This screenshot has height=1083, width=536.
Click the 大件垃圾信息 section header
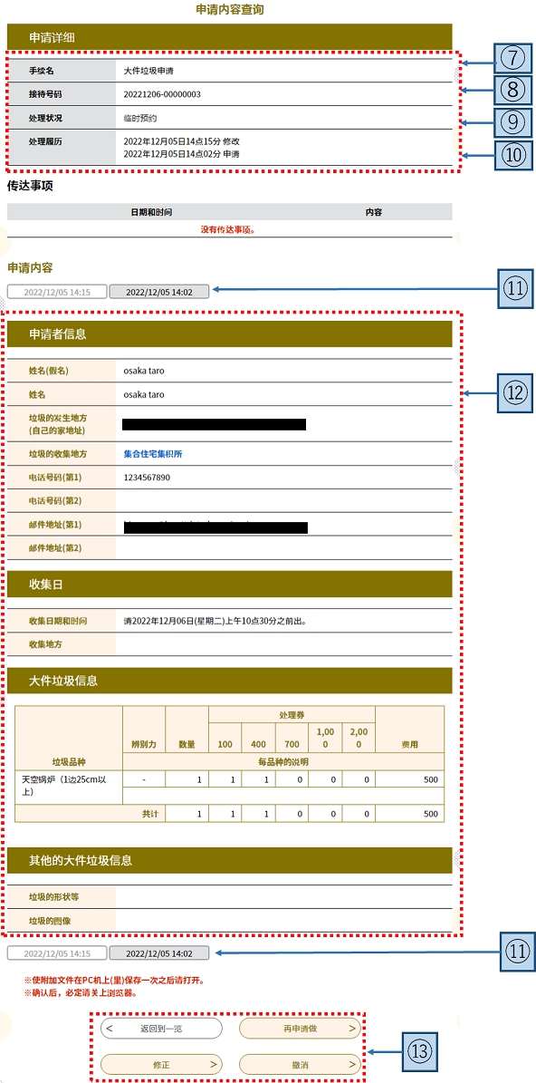(x=230, y=681)
